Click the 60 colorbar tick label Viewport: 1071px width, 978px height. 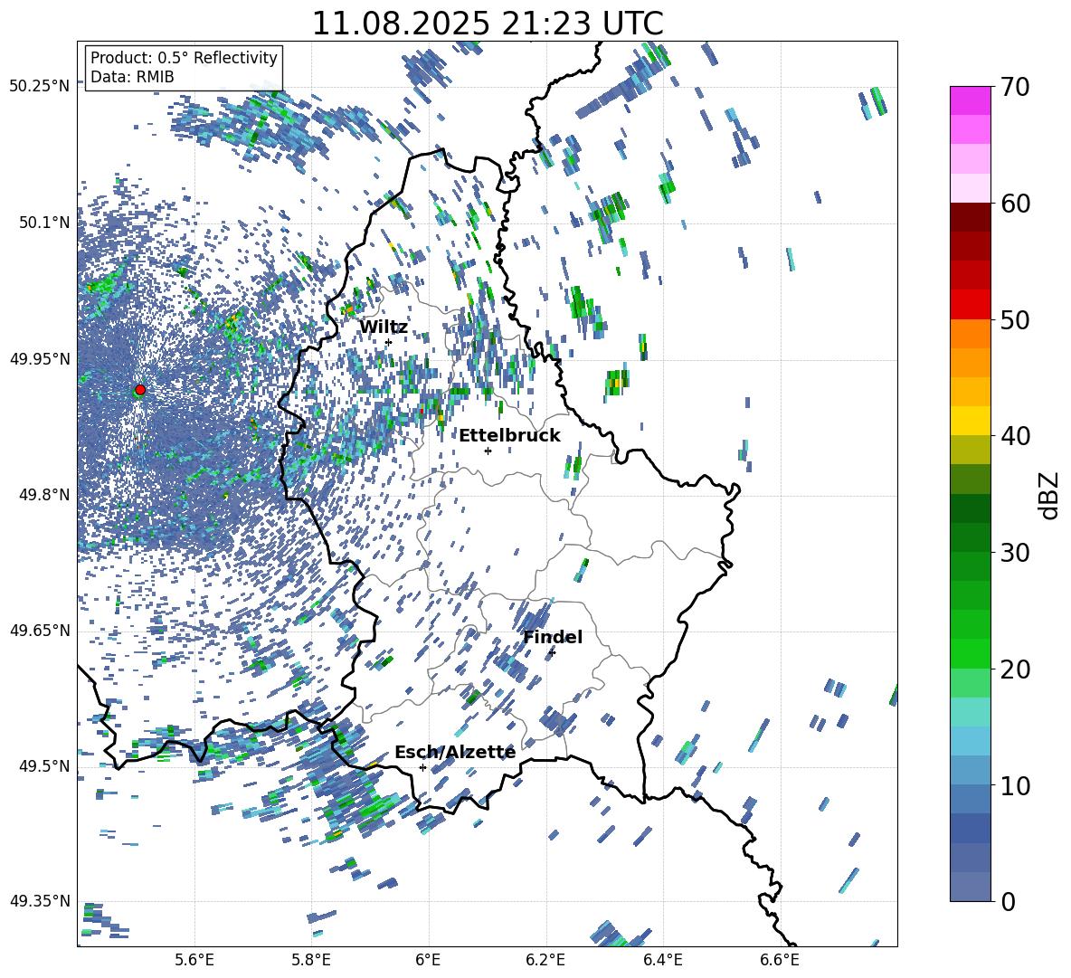[1015, 204]
